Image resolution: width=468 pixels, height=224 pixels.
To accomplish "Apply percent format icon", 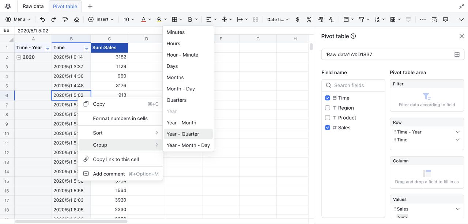I will point(309,19).
